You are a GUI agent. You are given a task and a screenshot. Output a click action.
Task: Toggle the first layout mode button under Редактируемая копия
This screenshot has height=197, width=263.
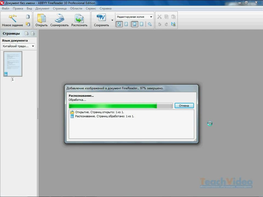(119, 24)
